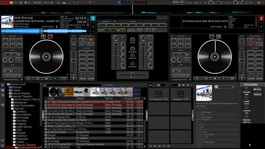The width and height of the screenshot is (265, 149).
Task: Toggle the loop panel checkbox on the left deck
Action: pos(3,65)
